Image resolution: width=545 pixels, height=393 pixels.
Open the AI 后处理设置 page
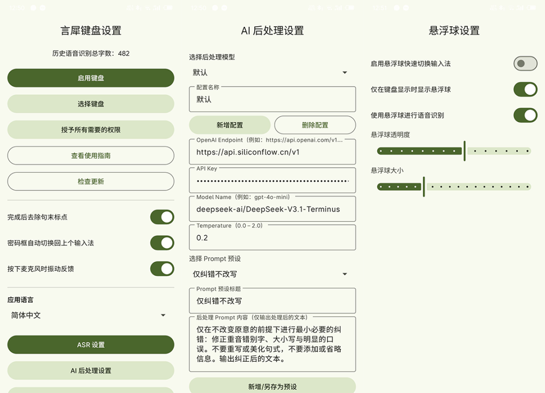[91, 370]
